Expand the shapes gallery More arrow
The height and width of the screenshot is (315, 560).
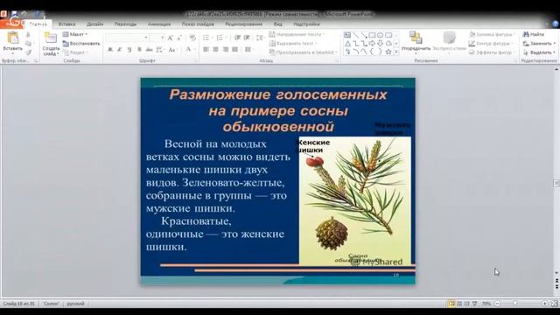(396, 52)
